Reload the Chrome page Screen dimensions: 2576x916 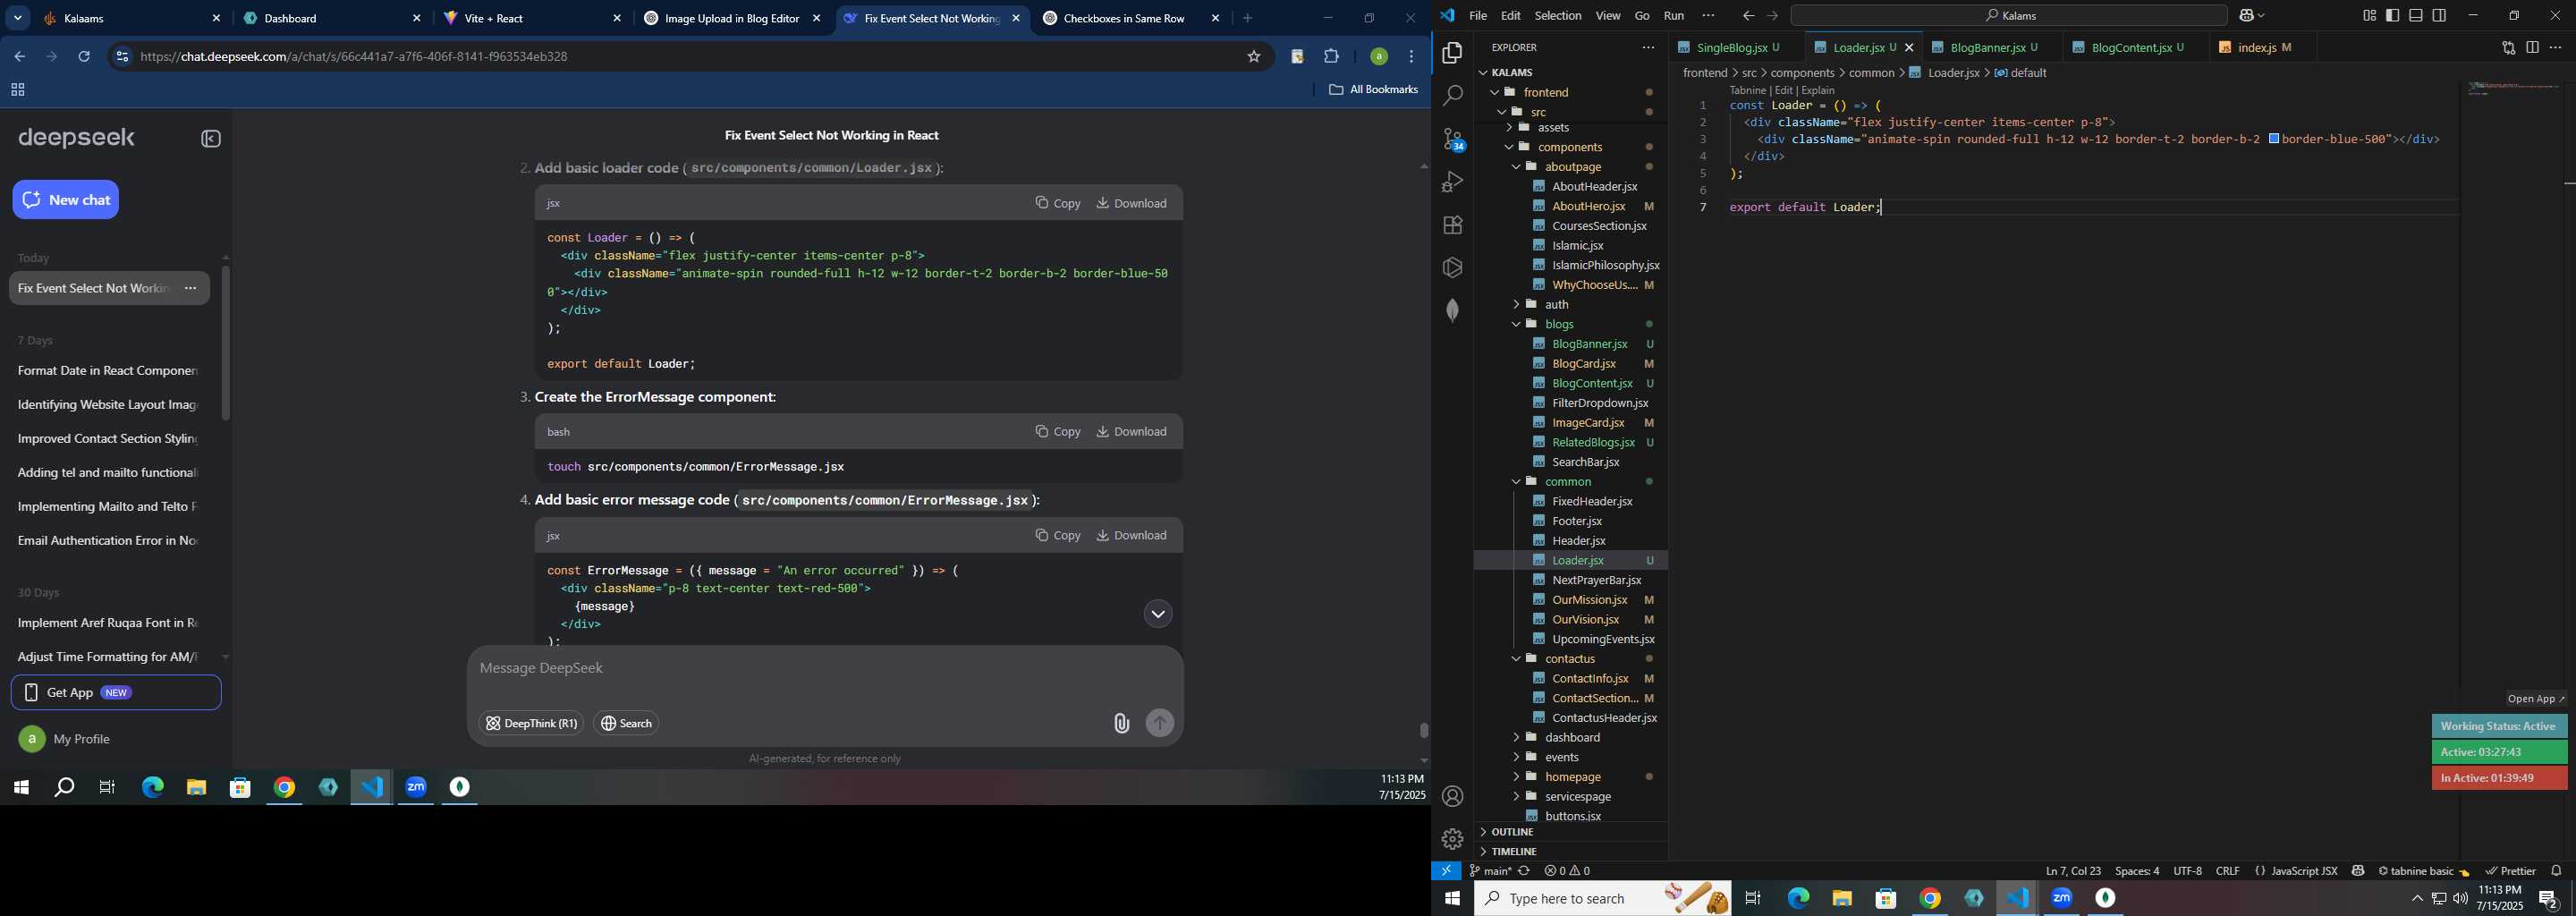(84, 57)
